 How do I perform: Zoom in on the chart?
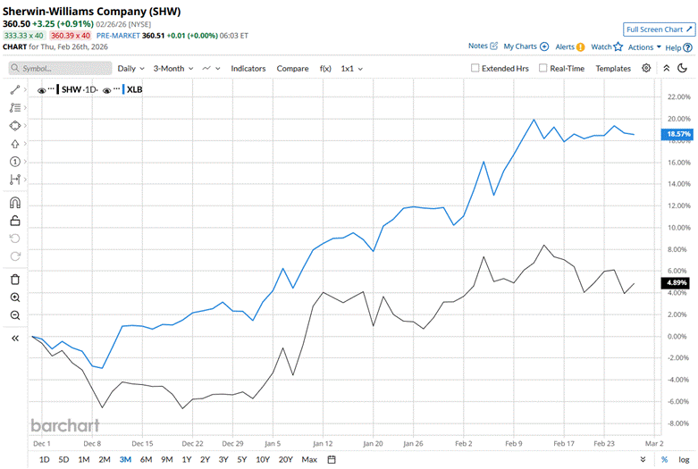pos(14,297)
